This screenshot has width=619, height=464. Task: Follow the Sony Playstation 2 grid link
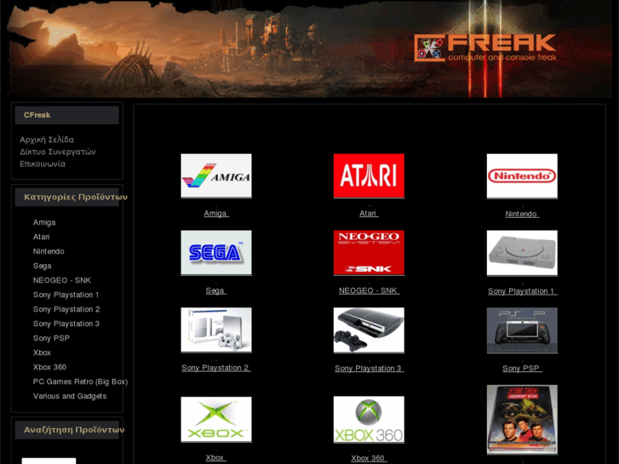[x=216, y=368]
